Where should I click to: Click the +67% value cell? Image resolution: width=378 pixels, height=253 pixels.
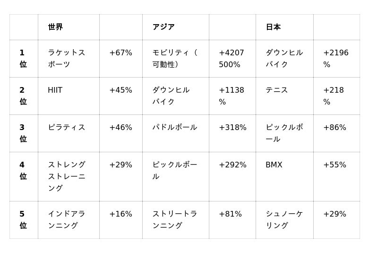click(x=120, y=53)
